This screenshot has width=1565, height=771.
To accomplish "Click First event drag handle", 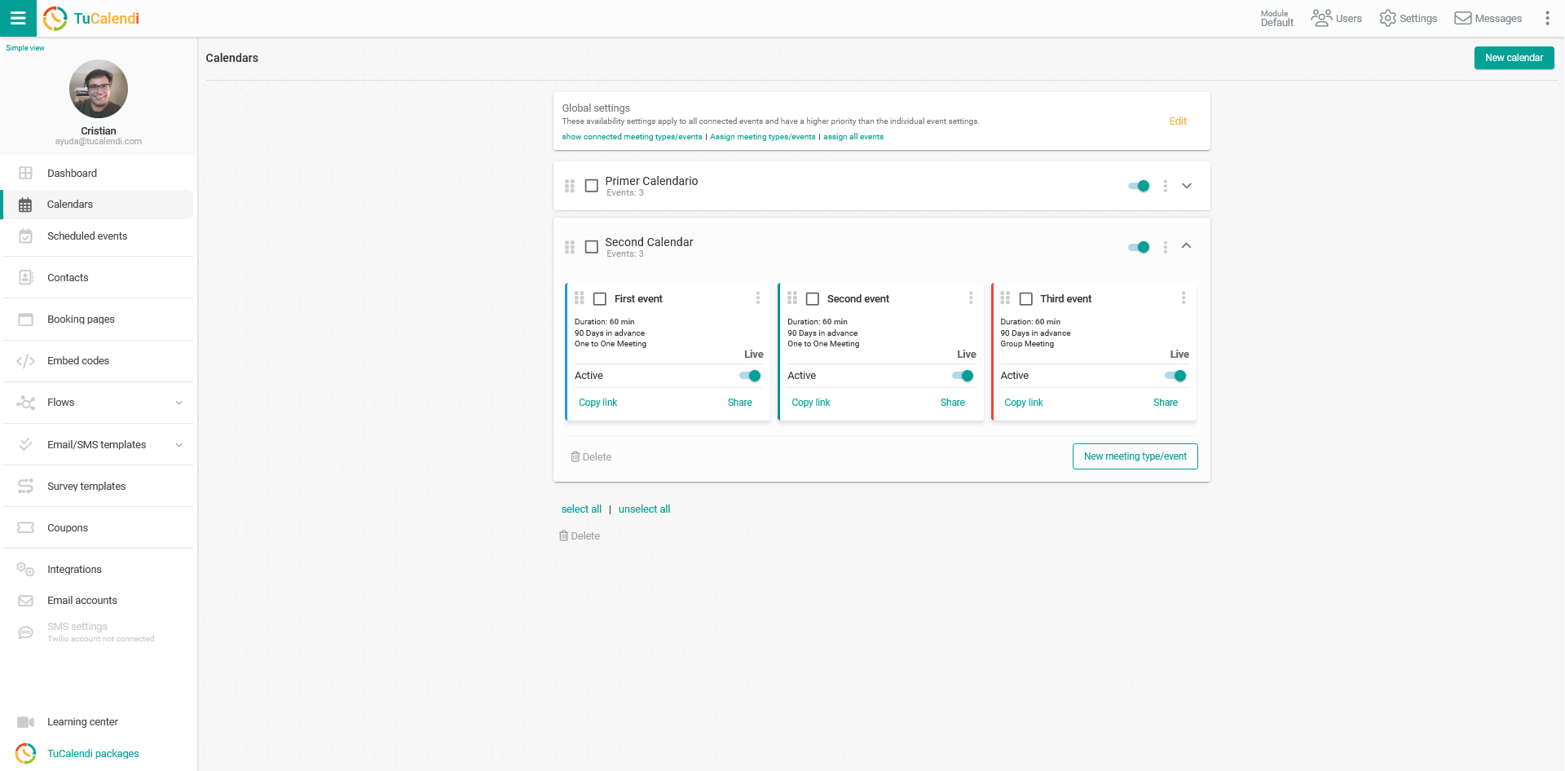I will pos(579,298).
